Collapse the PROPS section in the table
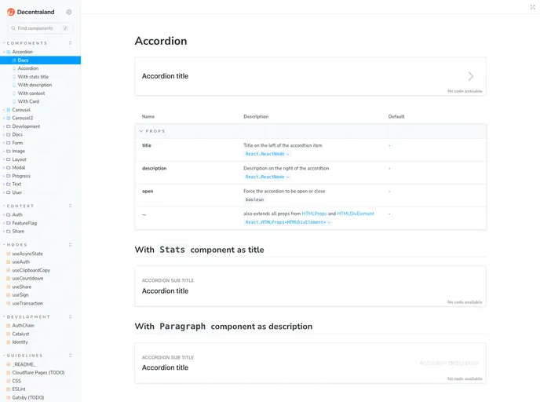The image size is (540, 402). pos(141,131)
